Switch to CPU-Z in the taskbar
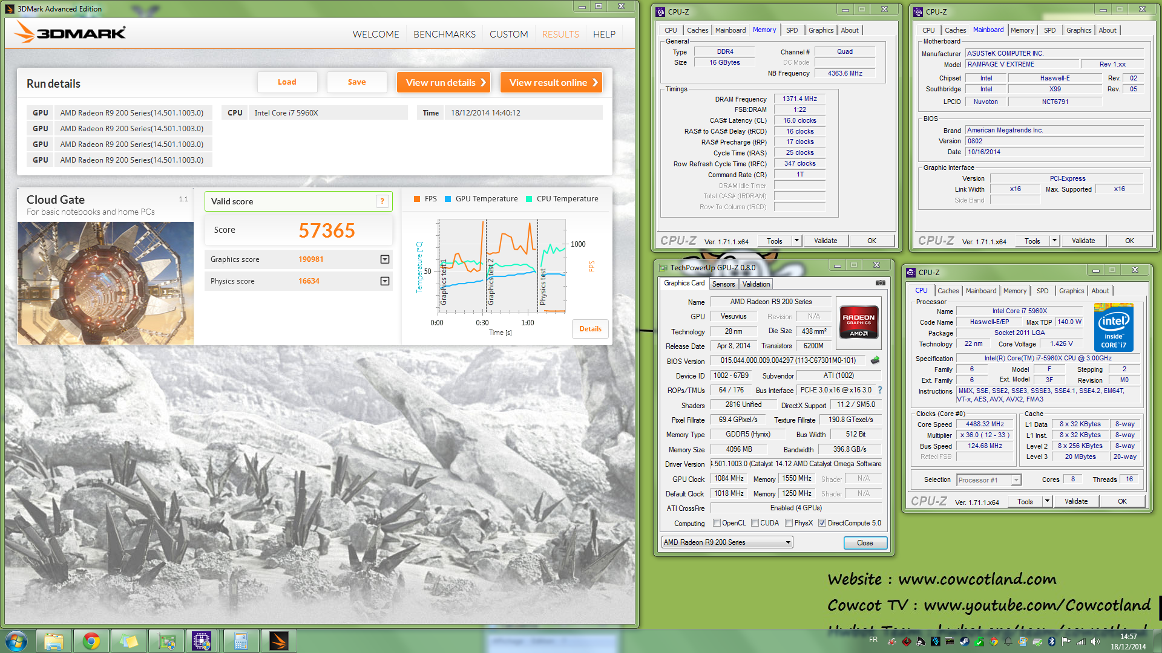The height and width of the screenshot is (653, 1162). point(202,641)
